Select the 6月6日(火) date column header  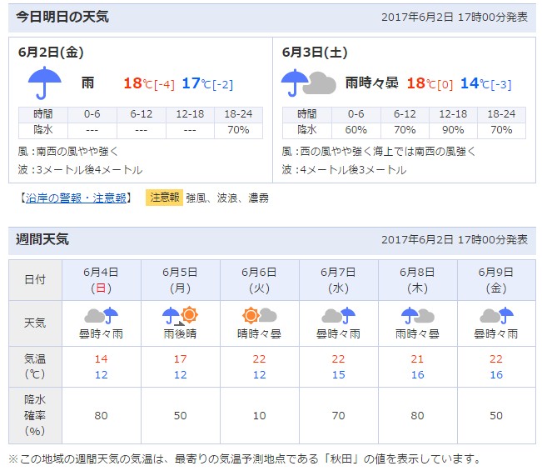(259, 280)
